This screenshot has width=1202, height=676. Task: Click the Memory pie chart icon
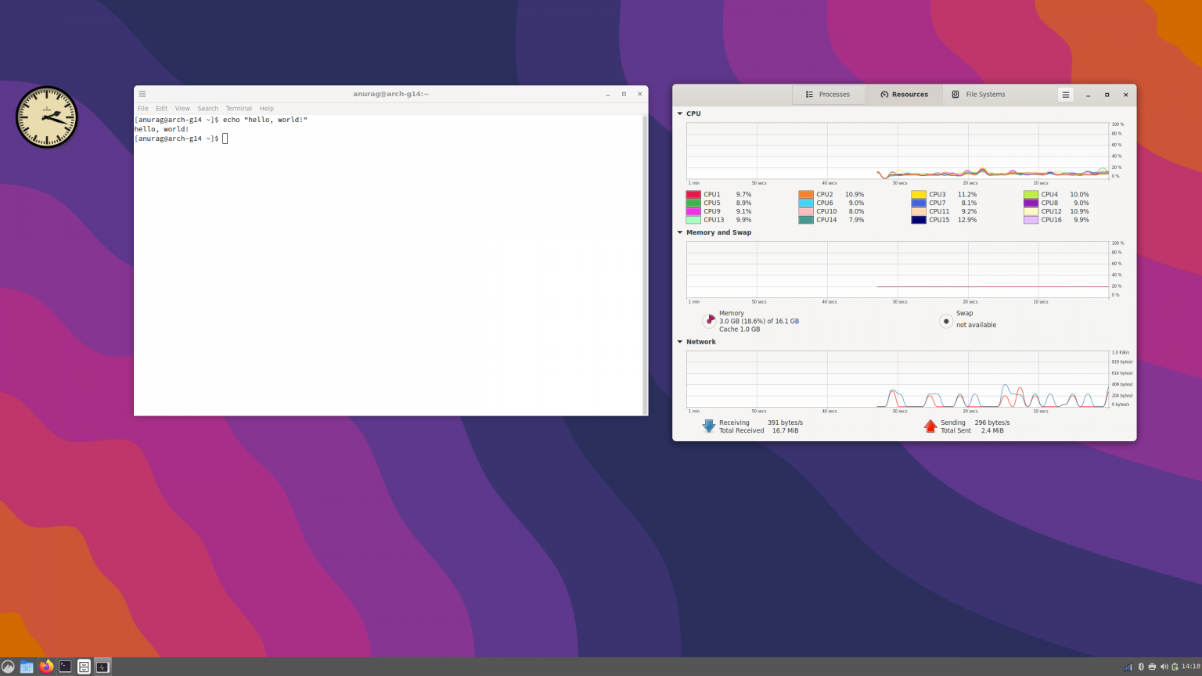point(709,319)
